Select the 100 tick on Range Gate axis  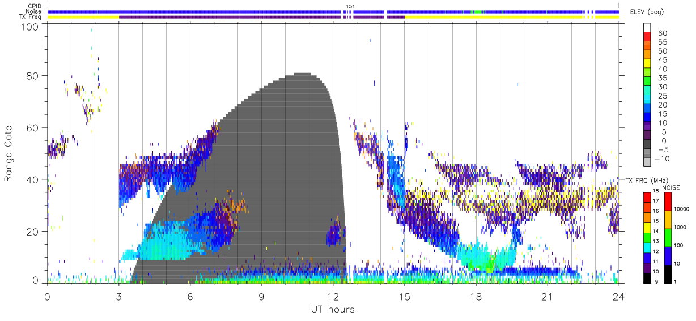(29, 26)
